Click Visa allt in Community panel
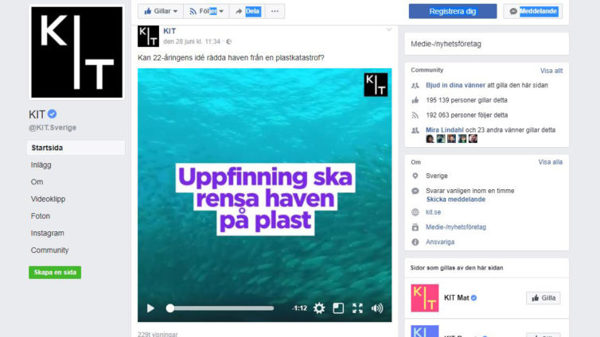Viewport: 600px width, 337px height. click(551, 71)
